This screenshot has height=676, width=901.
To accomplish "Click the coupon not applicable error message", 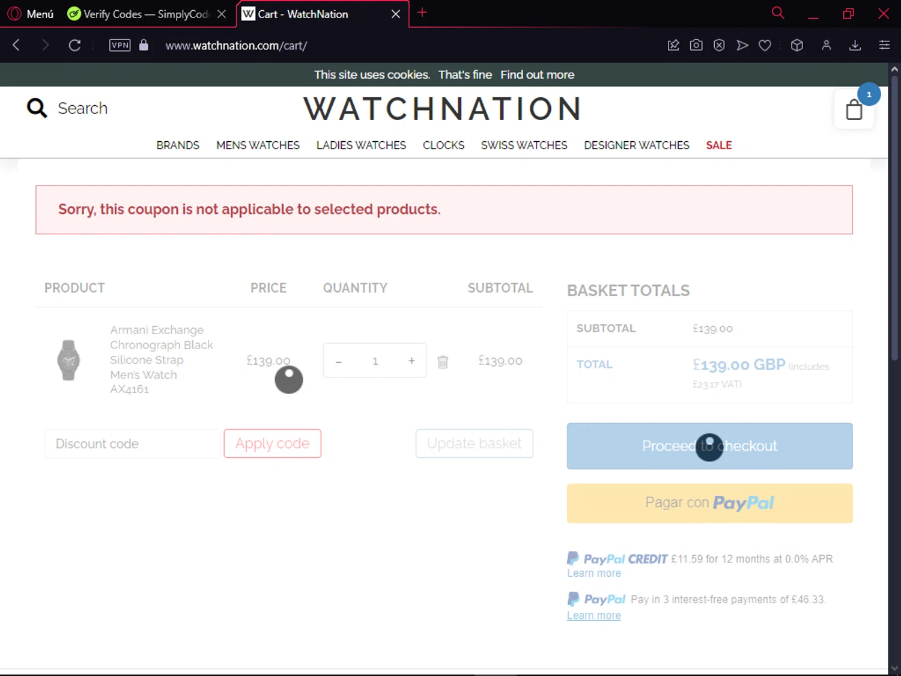I will 249,209.
